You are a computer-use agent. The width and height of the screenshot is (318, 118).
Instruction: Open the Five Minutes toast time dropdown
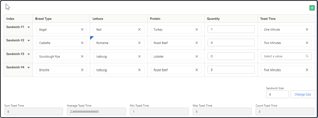click(286, 70)
